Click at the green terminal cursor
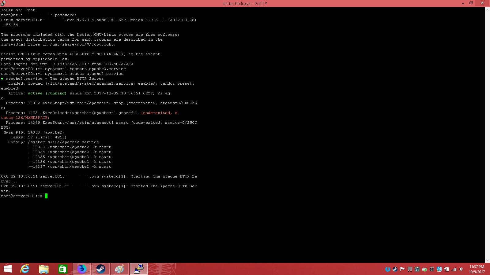 coord(46,196)
